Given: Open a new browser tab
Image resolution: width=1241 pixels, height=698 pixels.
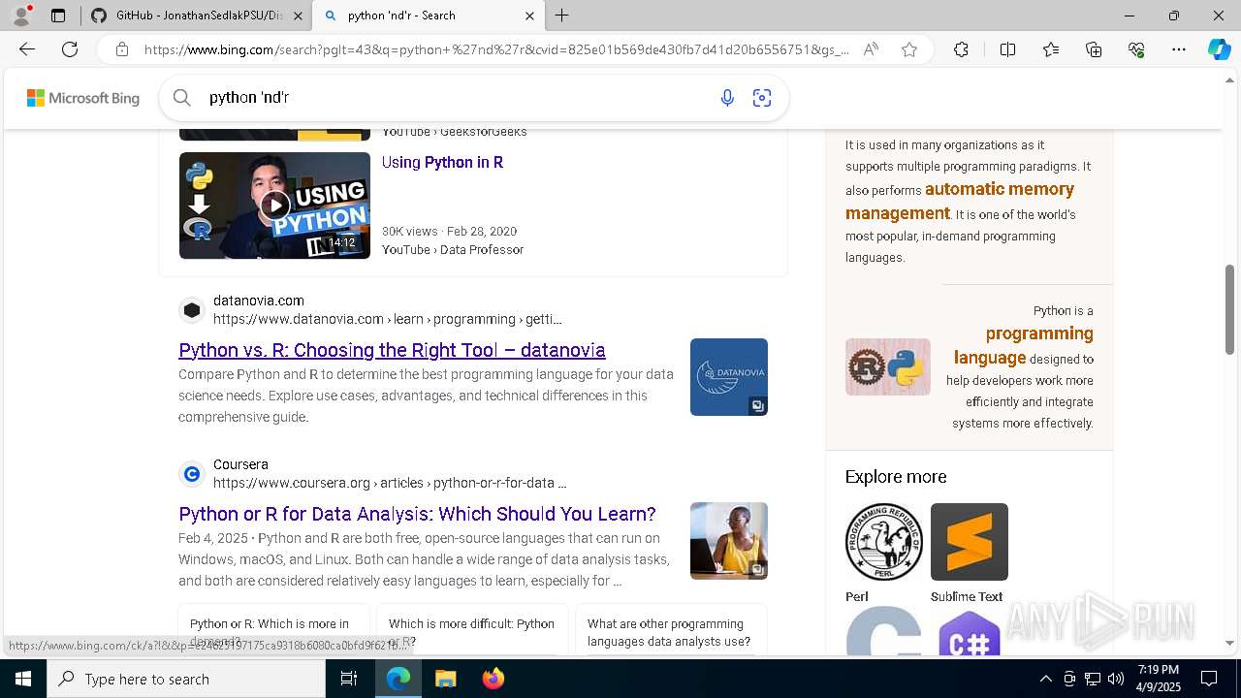Looking at the screenshot, I should (562, 16).
